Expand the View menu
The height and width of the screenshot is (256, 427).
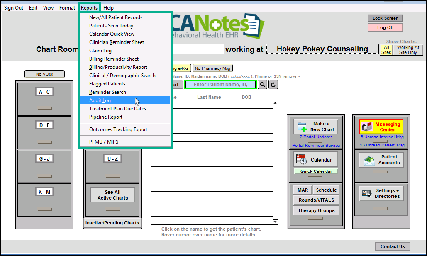(x=48, y=8)
